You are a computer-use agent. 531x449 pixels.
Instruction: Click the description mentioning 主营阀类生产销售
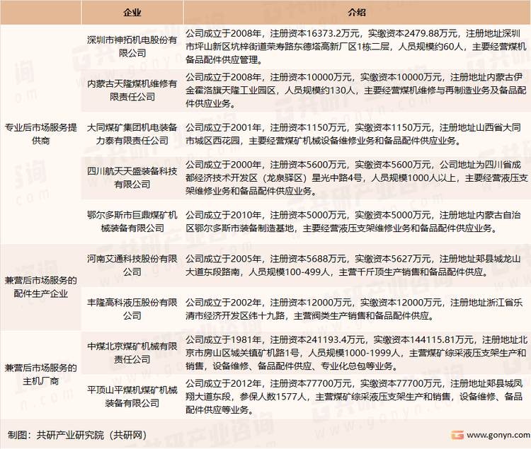point(357,309)
